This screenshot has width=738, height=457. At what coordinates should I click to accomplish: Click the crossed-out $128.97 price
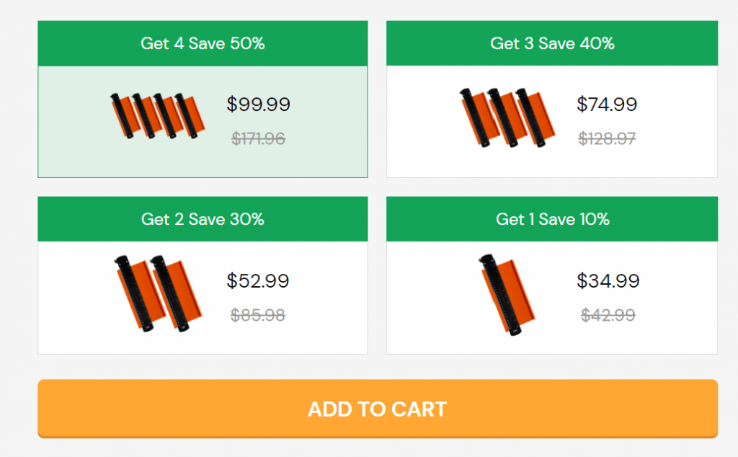608,136
